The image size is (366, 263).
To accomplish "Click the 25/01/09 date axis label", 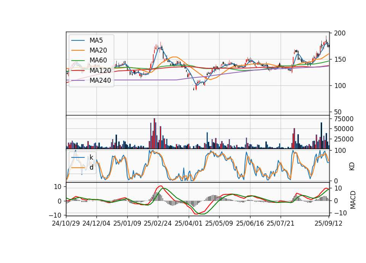I will [127, 223].
